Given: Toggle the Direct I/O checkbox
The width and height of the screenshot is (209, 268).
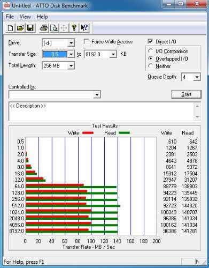Looking at the screenshot, I should (150, 41).
